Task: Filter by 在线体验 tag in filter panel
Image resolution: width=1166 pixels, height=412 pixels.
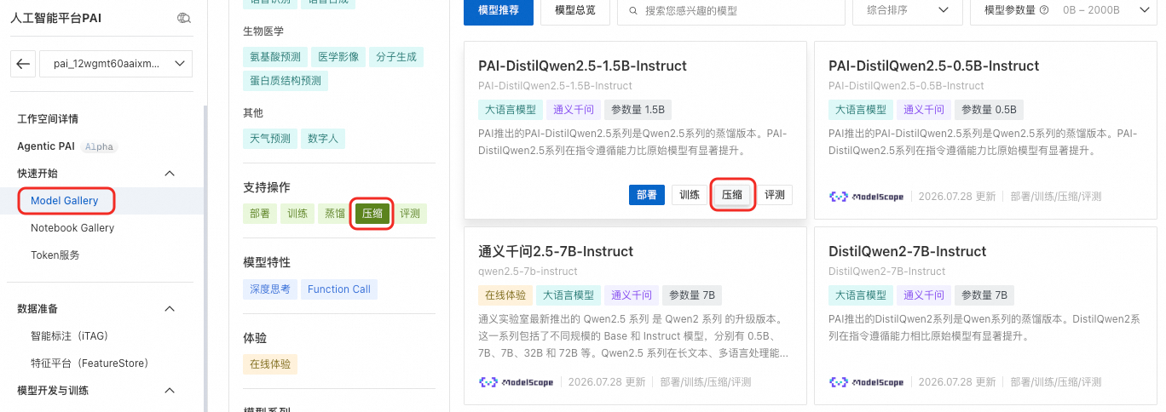Action: 270,363
